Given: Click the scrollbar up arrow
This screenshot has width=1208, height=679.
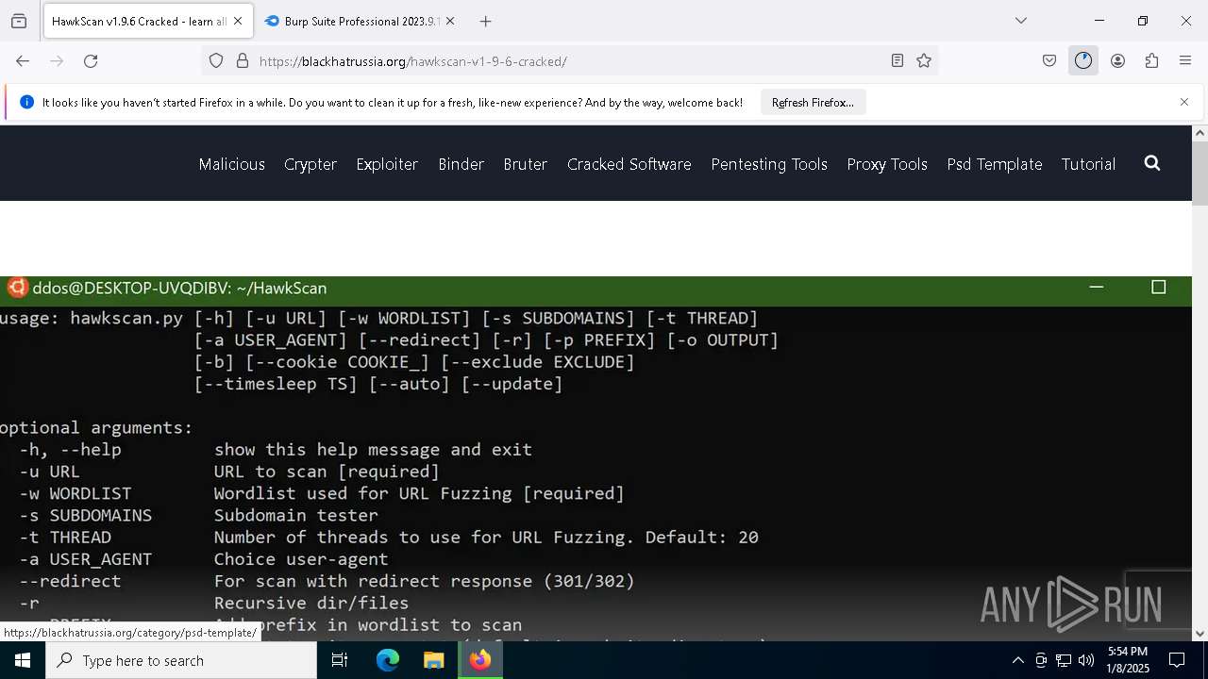Looking at the screenshot, I should click(x=1200, y=133).
